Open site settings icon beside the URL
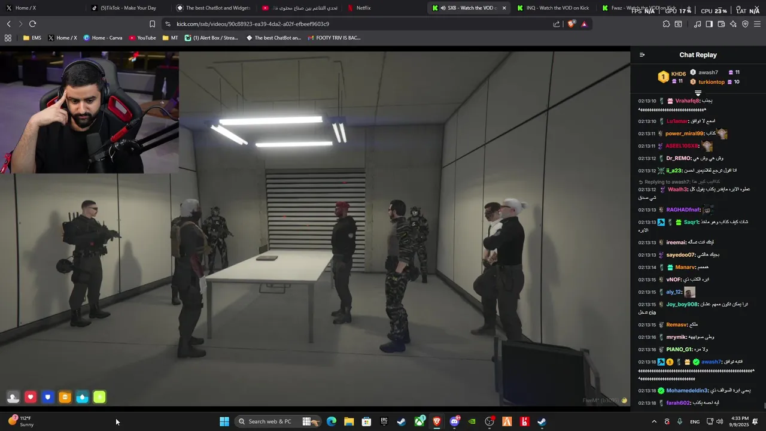Viewport: 766px width, 431px height. click(168, 24)
